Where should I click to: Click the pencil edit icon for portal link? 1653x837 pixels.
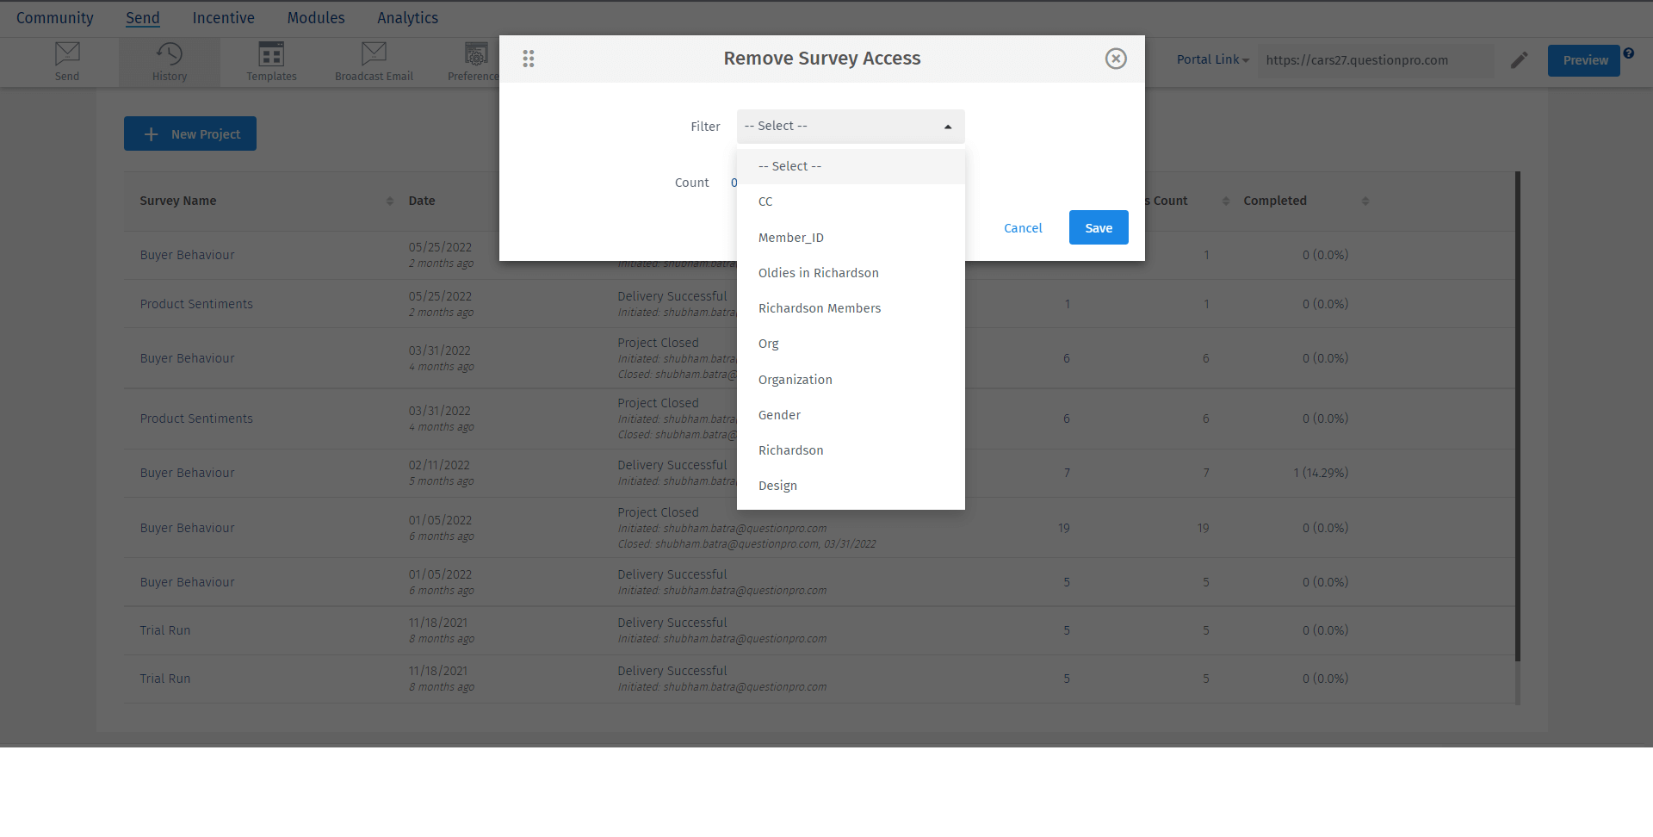1520,60
